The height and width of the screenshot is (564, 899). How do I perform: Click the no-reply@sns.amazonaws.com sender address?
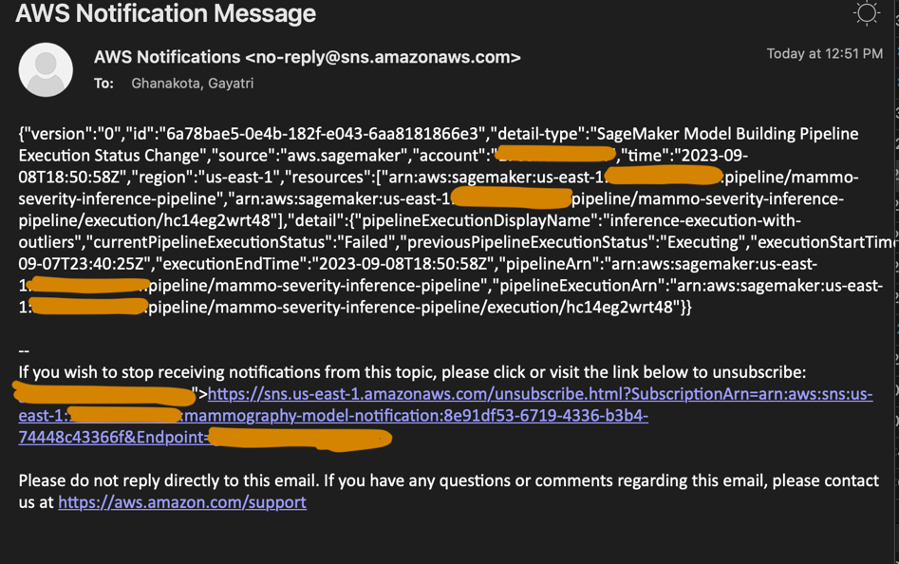coord(382,57)
